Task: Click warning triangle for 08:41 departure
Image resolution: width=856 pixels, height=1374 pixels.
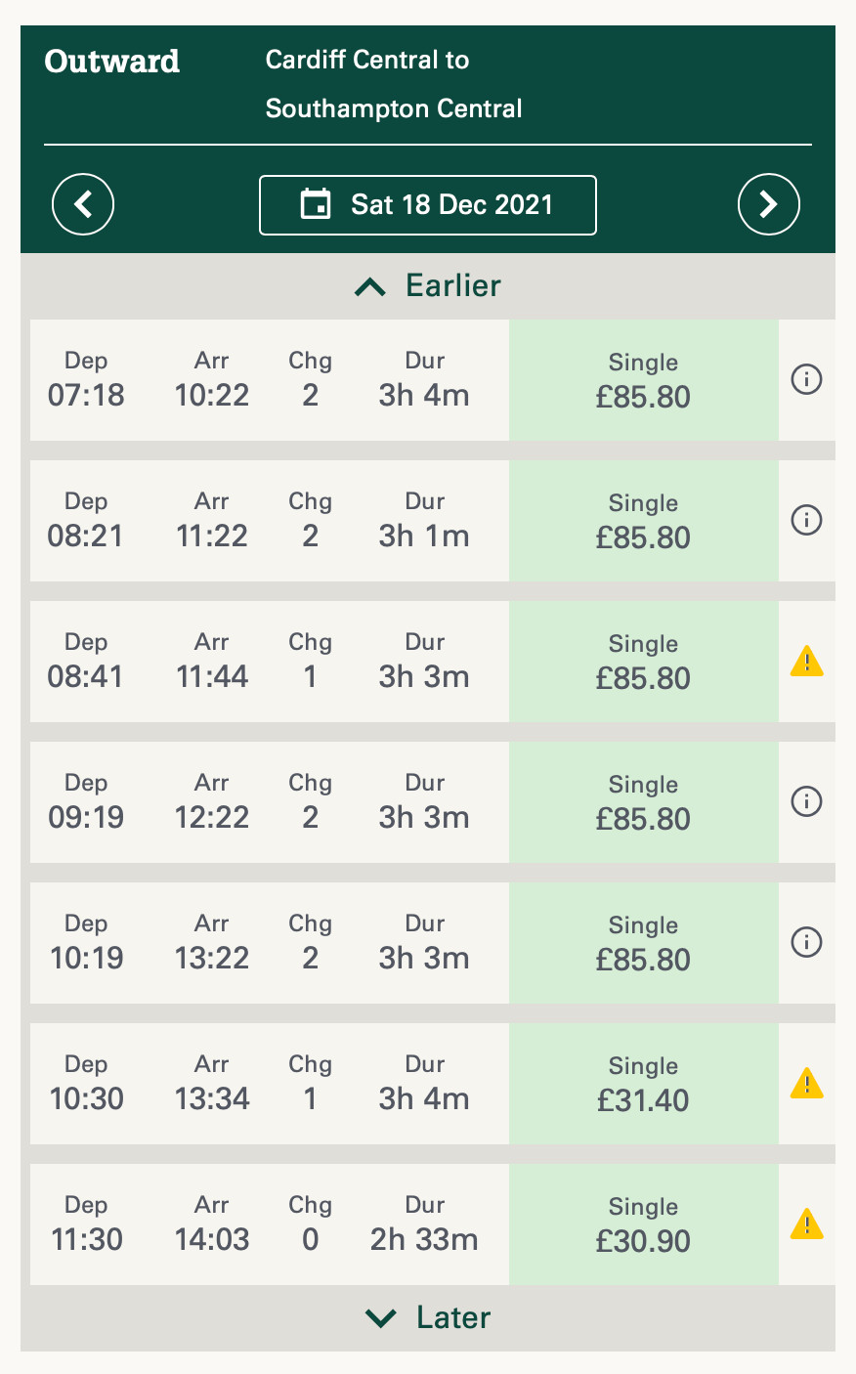Action: point(806,662)
